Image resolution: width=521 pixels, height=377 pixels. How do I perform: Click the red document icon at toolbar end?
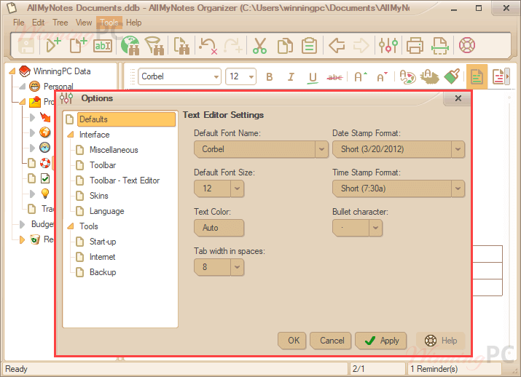click(x=500, y=76)
